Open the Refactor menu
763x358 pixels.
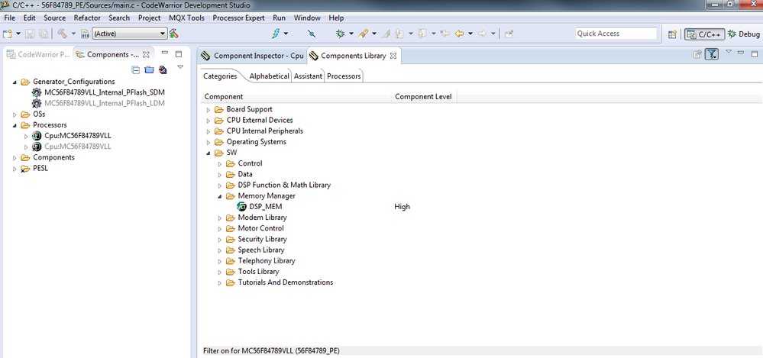(x=87, y=18)
